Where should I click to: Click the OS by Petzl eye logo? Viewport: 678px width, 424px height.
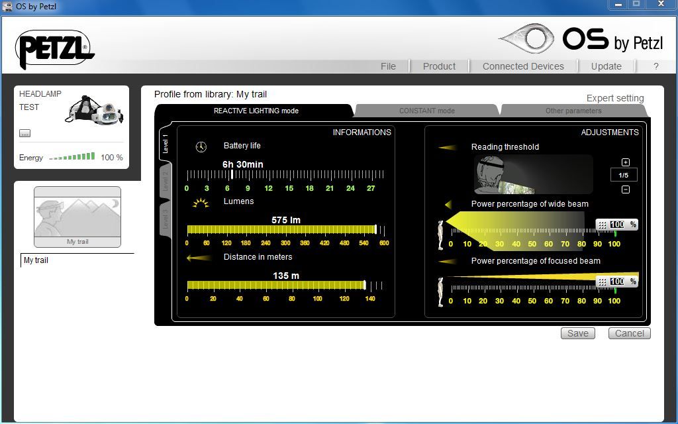tap(526, 39)
